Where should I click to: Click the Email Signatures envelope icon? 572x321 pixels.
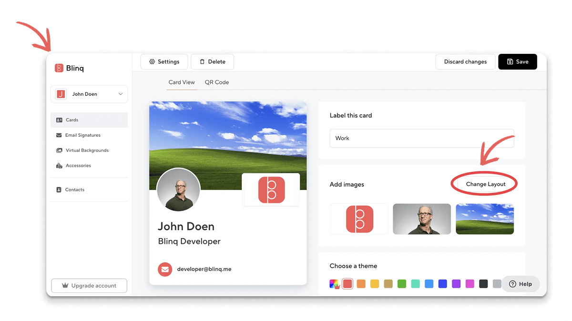coord(59,135)
